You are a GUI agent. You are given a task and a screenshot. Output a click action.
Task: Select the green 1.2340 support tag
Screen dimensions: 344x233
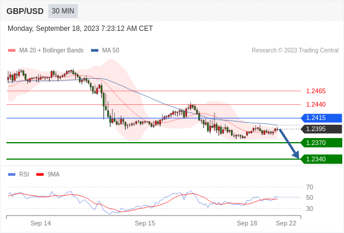(321, 159)
